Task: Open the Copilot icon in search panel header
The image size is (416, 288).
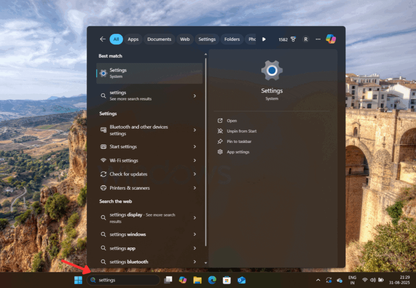Action: (x=331, y=39)
